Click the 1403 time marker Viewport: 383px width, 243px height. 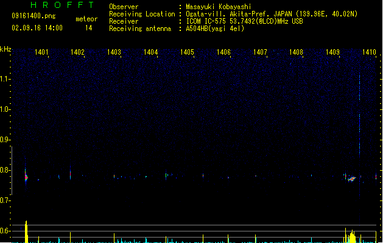pos(114,52)
